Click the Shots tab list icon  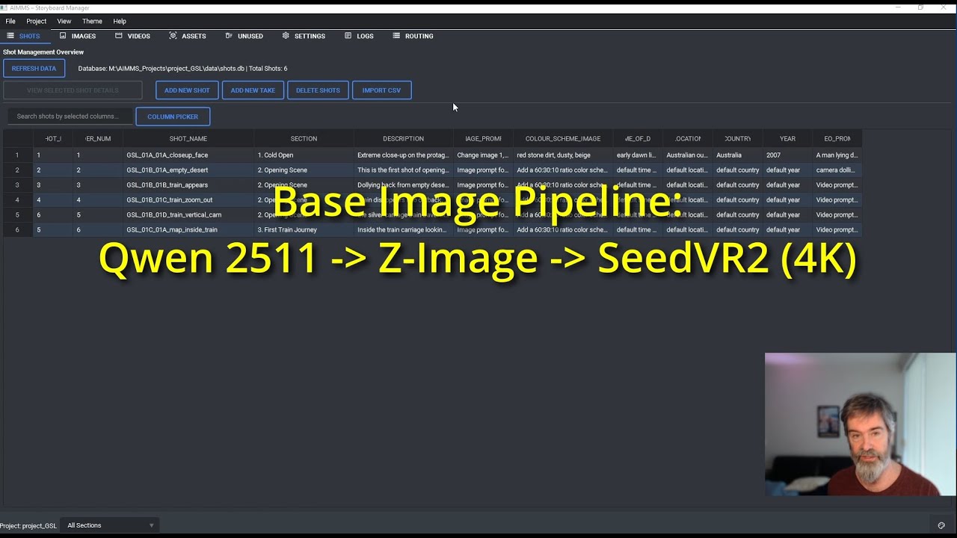click(x=10, y=35)
